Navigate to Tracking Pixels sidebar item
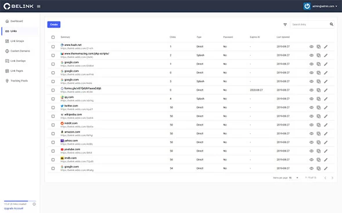The image size is (342, 213). (19, 81)
